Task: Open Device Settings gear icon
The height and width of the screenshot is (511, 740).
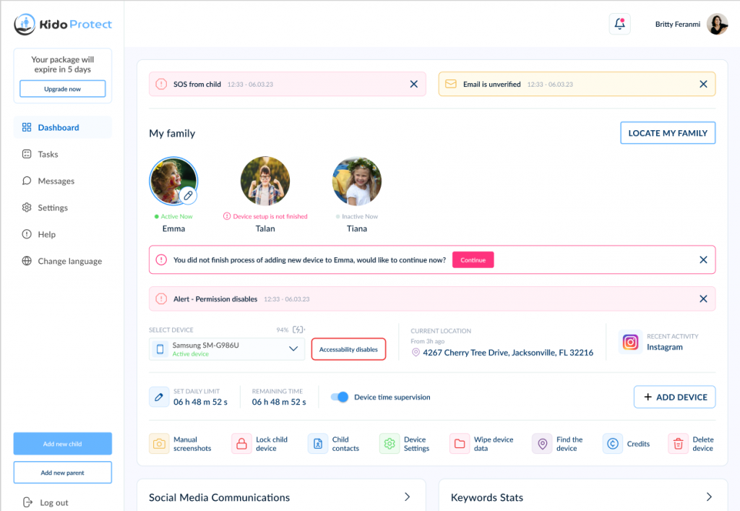Action: pyautogui.click(x=390, y=444)
